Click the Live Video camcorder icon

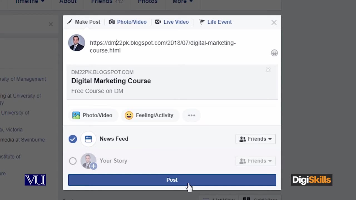coord(158,22)
